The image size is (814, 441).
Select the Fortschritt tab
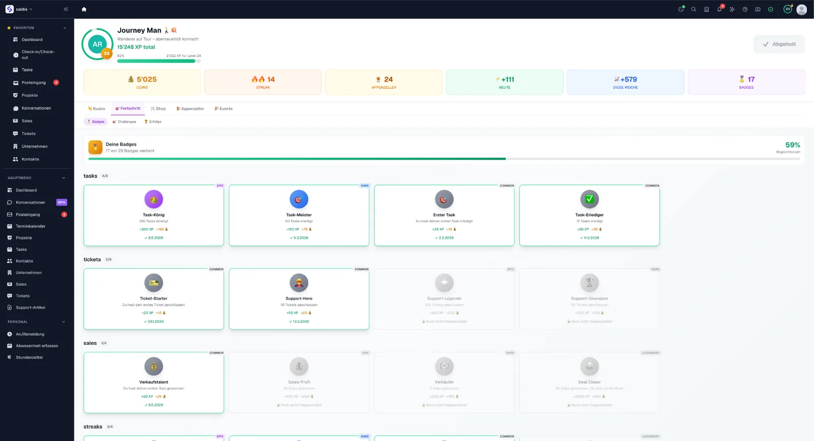[128, 108]
